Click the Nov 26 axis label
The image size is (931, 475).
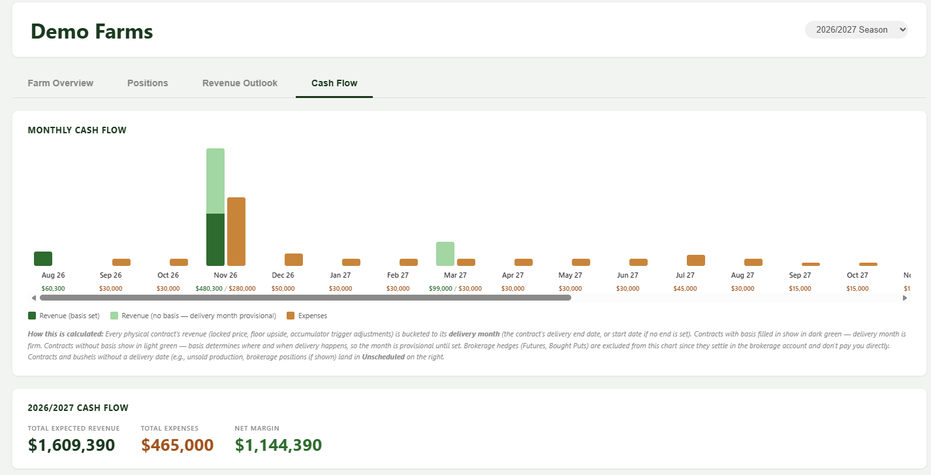[225, 275]
